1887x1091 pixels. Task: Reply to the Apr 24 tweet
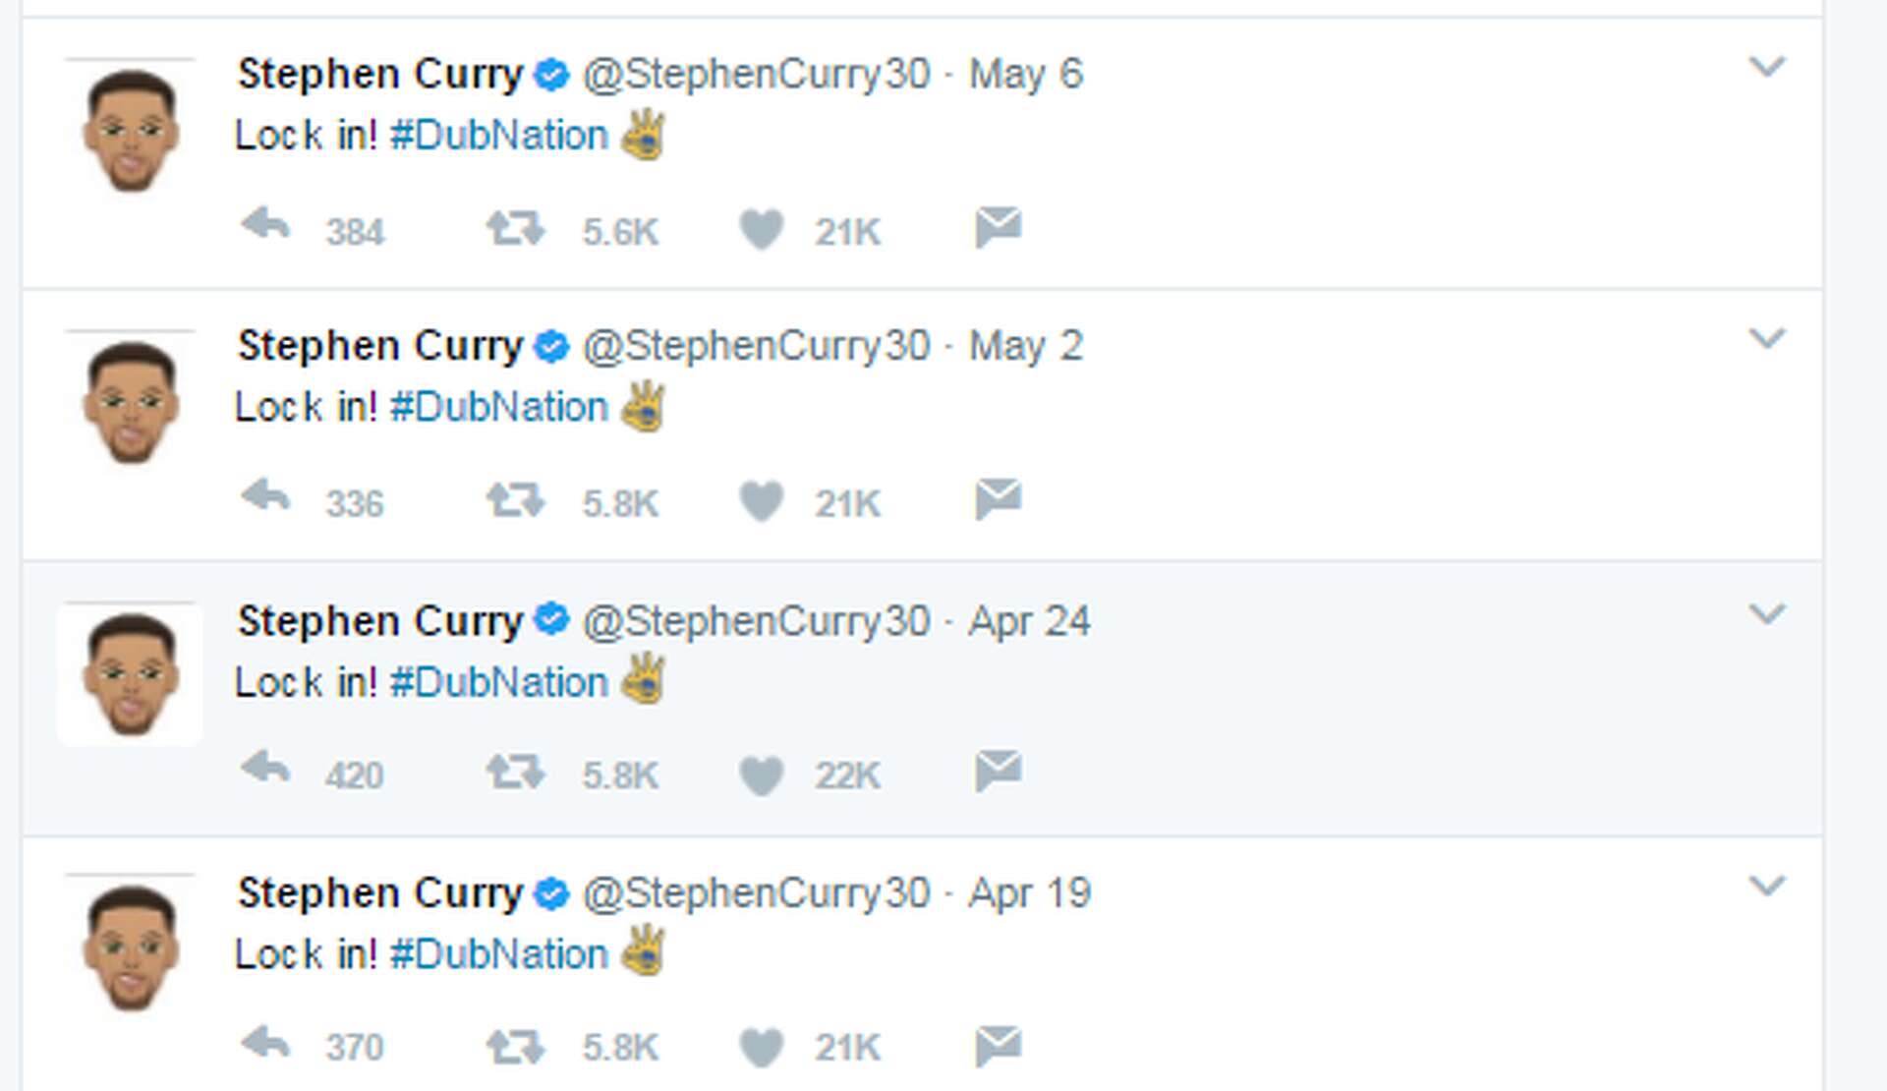tap(267, 773)
